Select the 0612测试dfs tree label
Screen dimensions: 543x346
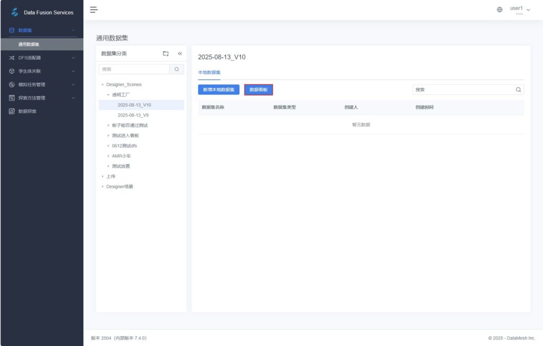click(124, 145)
